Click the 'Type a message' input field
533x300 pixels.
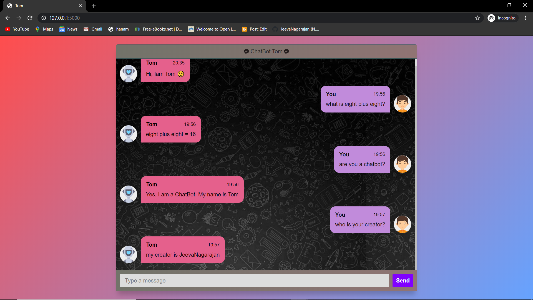254,281
